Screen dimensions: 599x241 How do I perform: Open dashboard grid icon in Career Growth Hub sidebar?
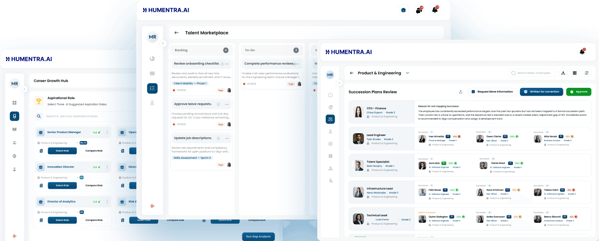(15, 103)
